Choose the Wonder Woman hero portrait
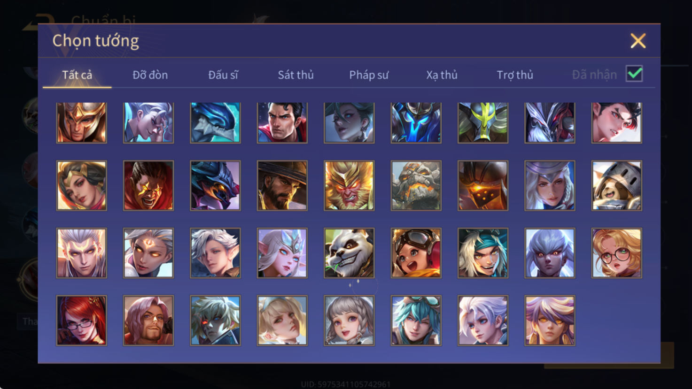Viewport: 692px width, 389px height. [x=82, y=186]
